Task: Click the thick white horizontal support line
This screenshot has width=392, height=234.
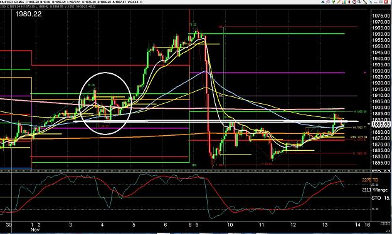Action: point(216,121)
